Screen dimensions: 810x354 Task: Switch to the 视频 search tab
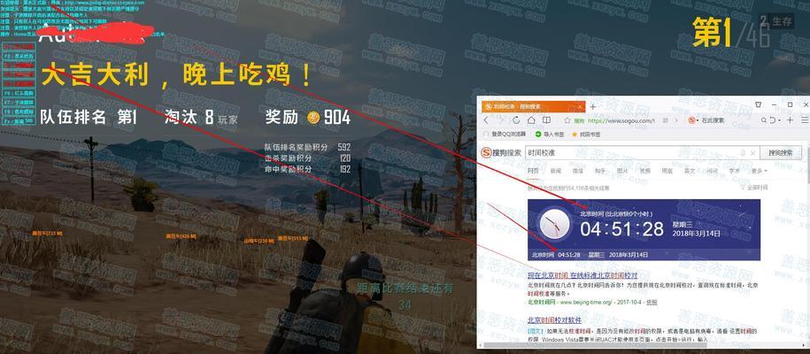tap(645, 171)
